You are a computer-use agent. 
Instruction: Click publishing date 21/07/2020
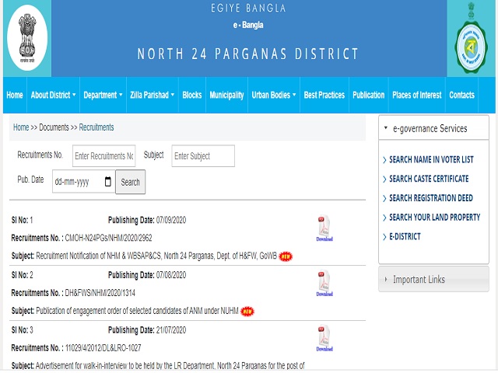click(x=171, y=330)
